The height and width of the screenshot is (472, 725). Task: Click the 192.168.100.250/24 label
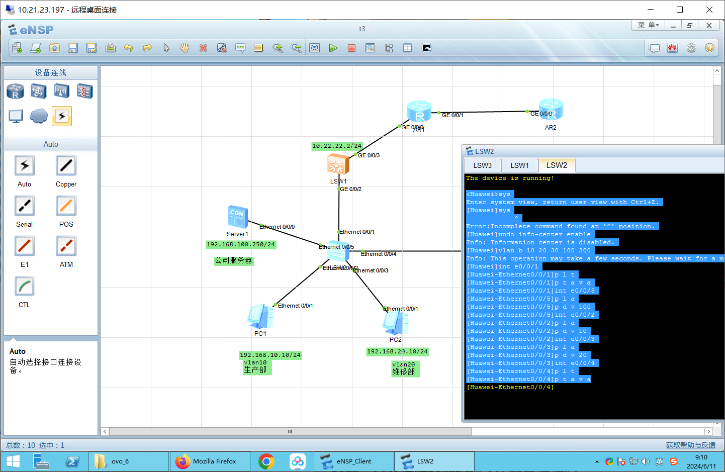point(241,244)
